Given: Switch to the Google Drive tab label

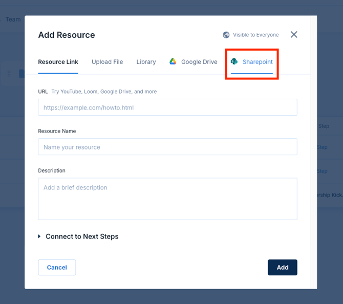Looking at the screenshot, I should 199,62.
